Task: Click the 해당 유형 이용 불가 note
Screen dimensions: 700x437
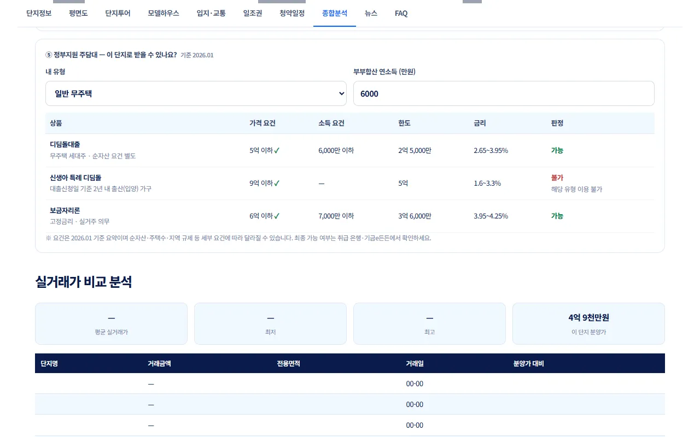Action: [576, 189]
